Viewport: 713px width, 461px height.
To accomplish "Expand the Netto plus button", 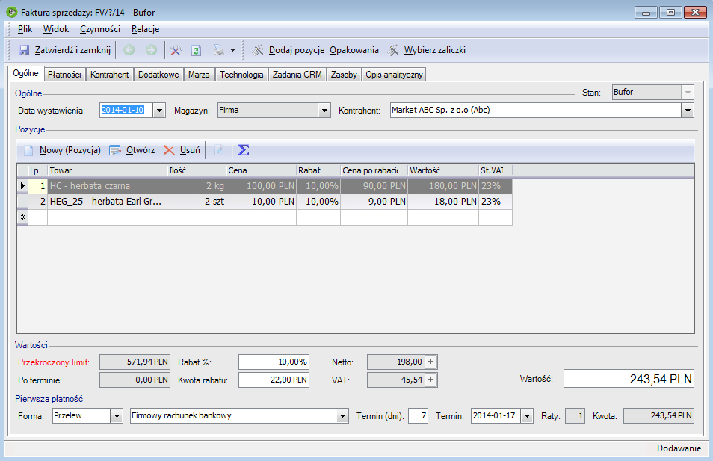I will point(430,362).
